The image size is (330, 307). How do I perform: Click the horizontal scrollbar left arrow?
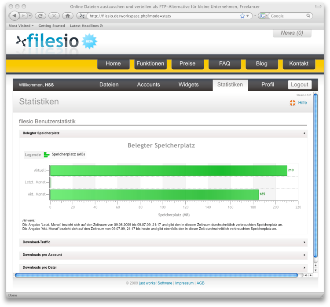[306, 275]
